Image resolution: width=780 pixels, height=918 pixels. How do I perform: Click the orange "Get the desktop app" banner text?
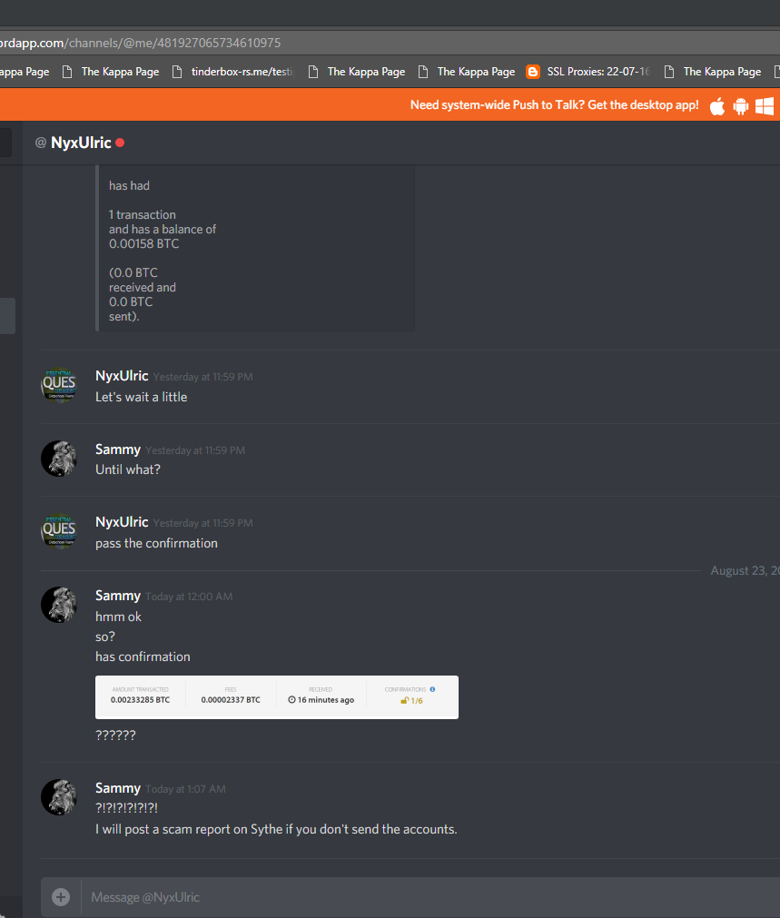pos(554,104)
